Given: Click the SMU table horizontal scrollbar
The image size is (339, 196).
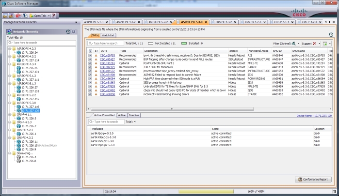Looking at the screenshot, I should tap(172, 109).
